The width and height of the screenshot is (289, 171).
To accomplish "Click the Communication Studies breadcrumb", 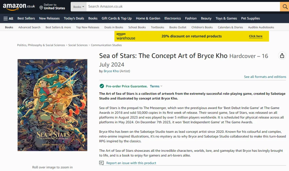I will pyautogui.click(x=106, y=45).
